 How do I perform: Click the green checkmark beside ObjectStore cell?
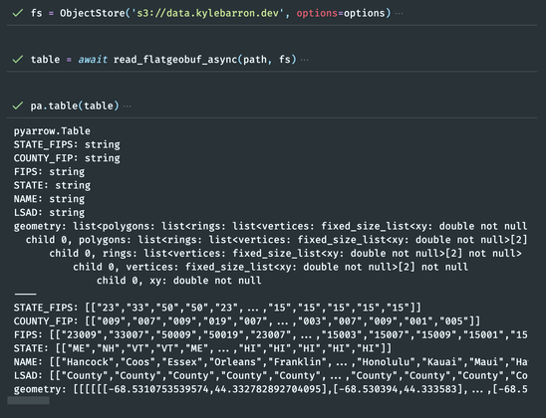coord(17,13)
